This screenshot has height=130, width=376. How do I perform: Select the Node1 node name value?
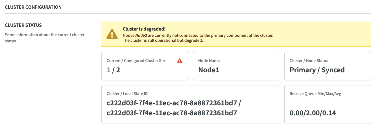tap(208, 70)
